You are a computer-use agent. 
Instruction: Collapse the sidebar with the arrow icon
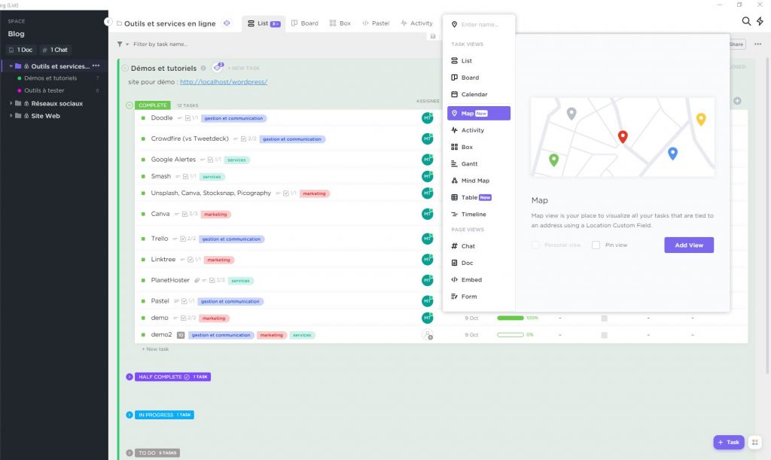click(x=108, y=22)
